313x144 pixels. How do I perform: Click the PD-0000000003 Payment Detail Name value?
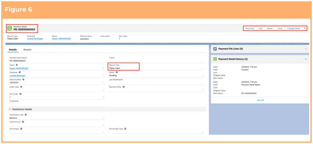point(18,61)
